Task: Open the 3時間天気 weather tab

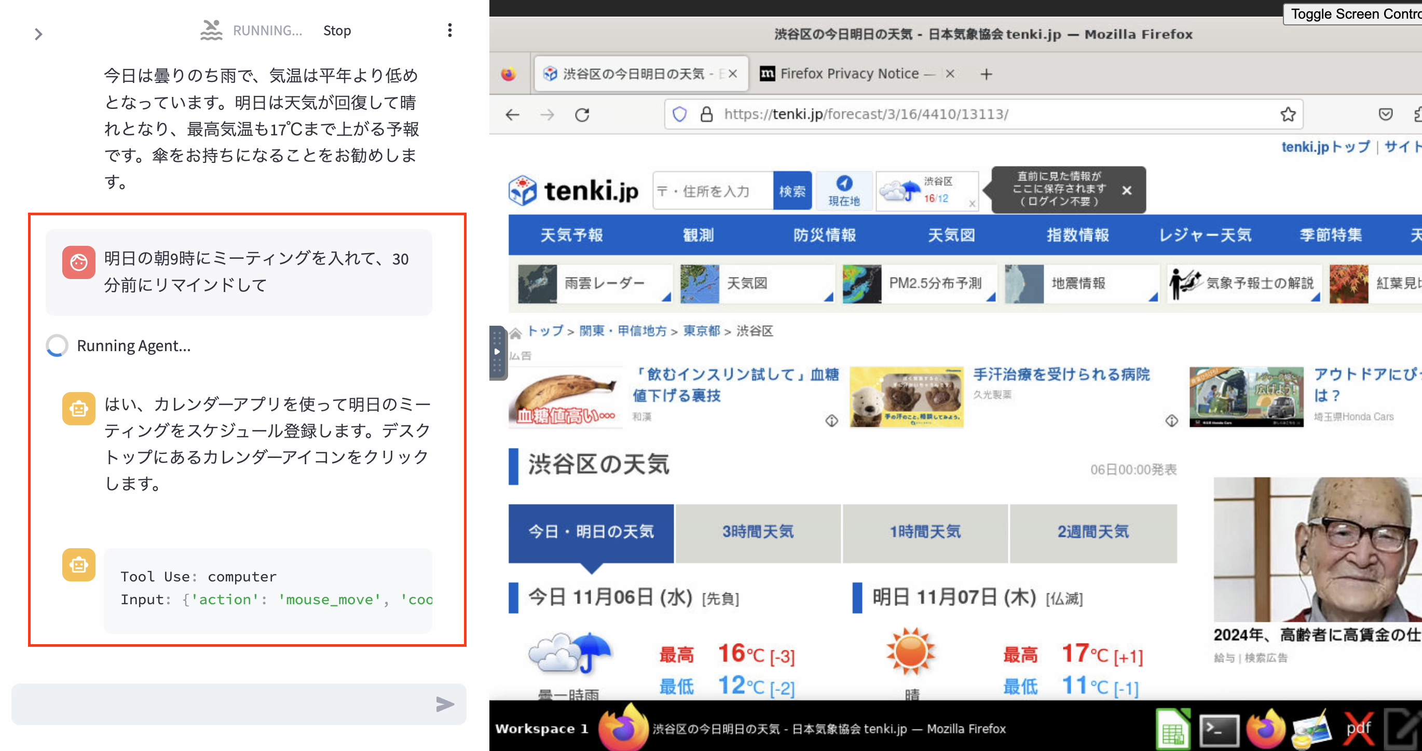Action: pyautogui.click(x=758, y=532)
